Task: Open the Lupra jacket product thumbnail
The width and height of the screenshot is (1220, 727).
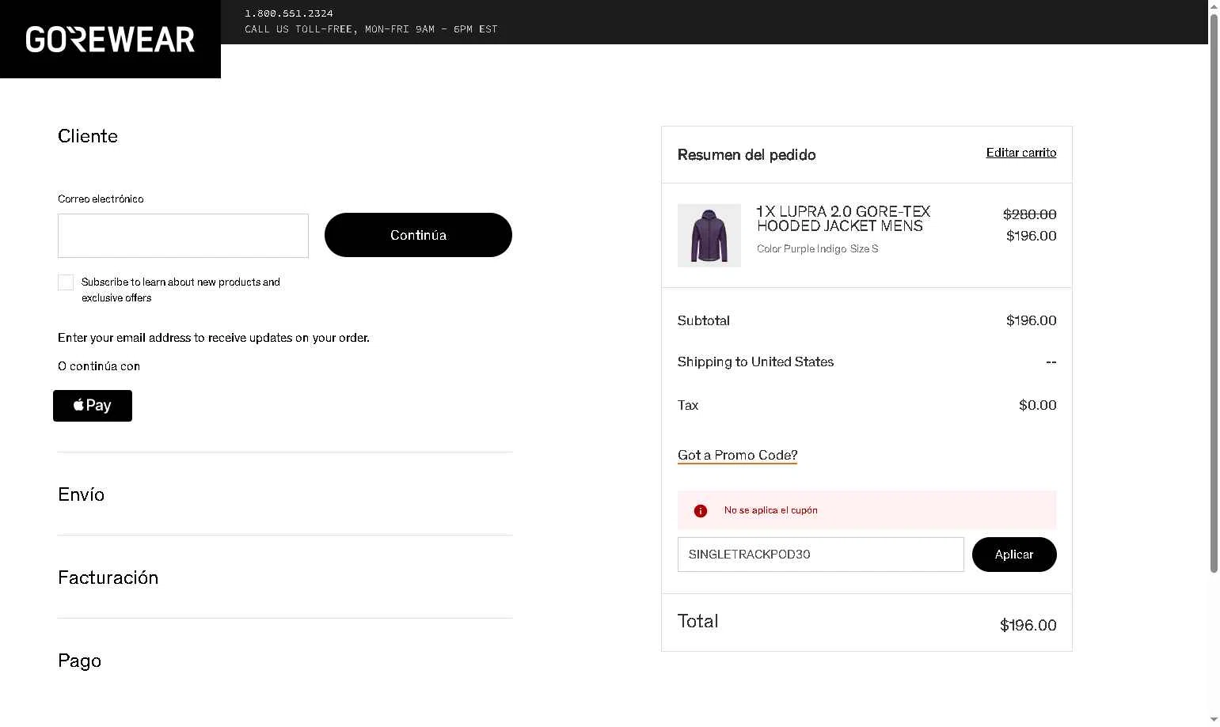Action: 709,236
